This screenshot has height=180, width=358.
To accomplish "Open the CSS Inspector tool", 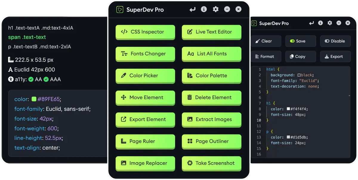I will [145, 32].
